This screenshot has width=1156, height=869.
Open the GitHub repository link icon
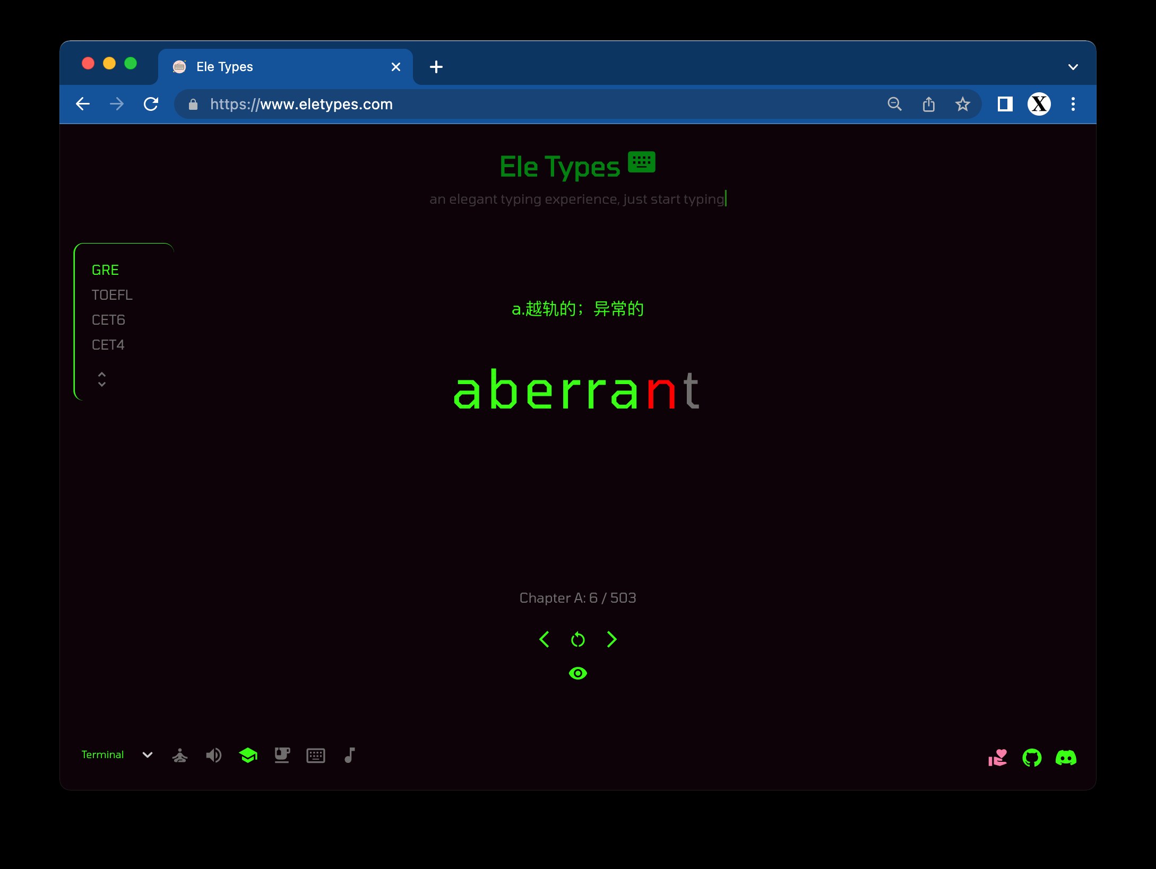click(x=1032, y=758)
